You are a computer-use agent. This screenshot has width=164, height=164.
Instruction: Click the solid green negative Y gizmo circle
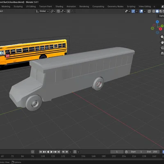(153, 28)
